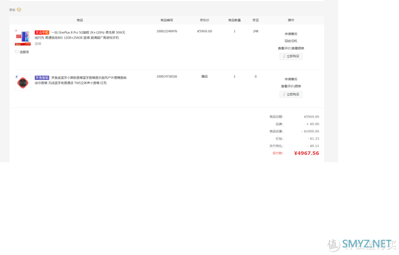Click the 京东价 column header
The image size is (399, 255).
pyautogui.click(x=205, y=20)
